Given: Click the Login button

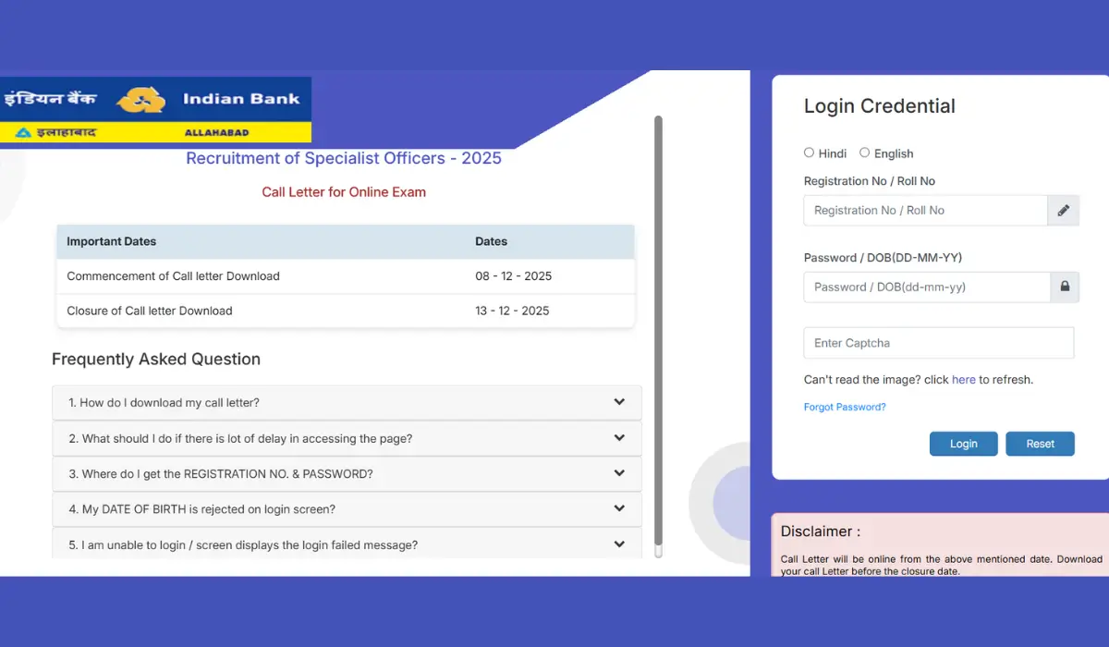Looking at the screenshot, I should [x=963, y=444].
